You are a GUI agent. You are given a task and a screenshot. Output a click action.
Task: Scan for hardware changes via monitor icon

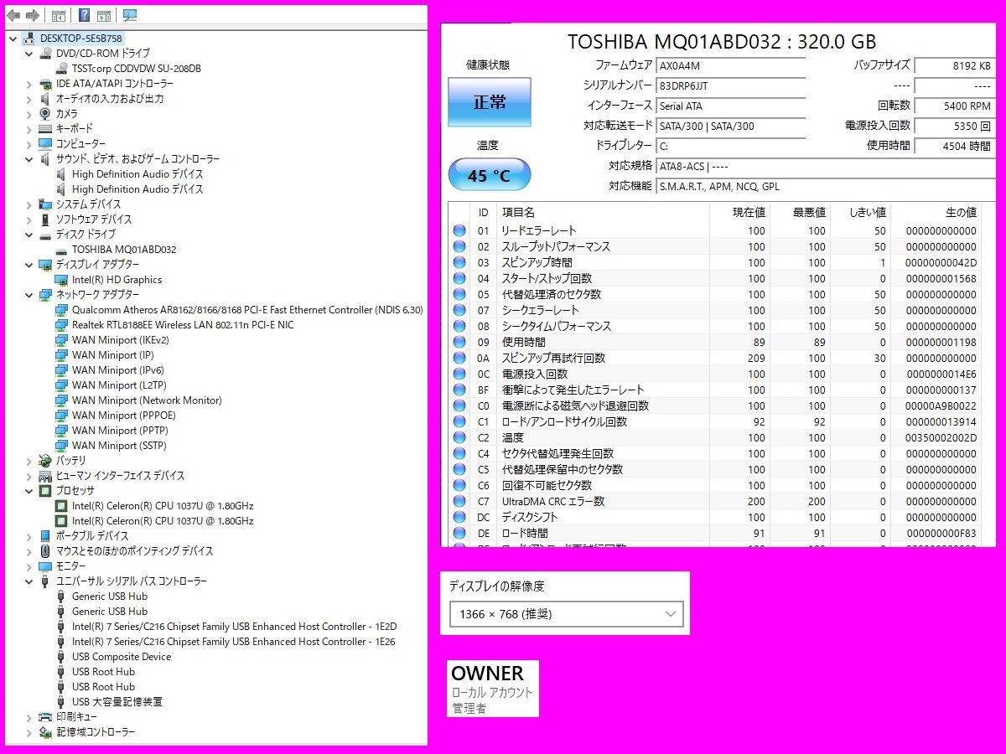tap(130, 15)
